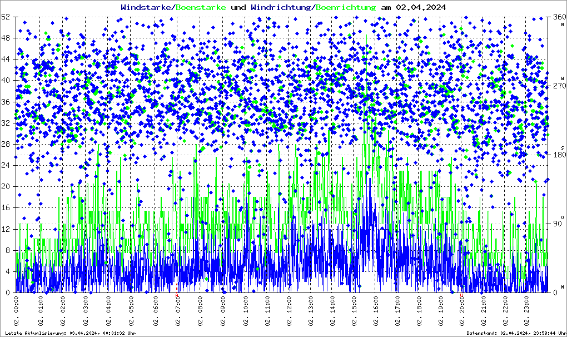The height and width of the screenshot is (337, 567).
Task: Click time label '02. 13:00'
Action: (311, 311)
